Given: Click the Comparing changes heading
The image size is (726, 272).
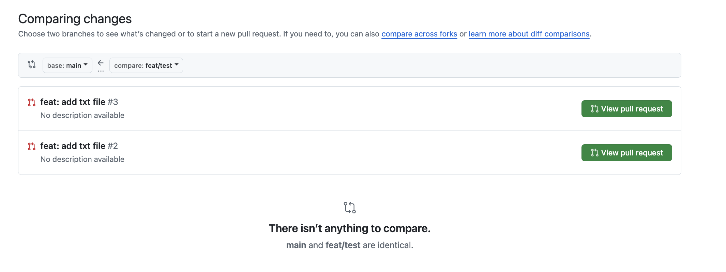Looking at the screenshot, I should (75, 19).
